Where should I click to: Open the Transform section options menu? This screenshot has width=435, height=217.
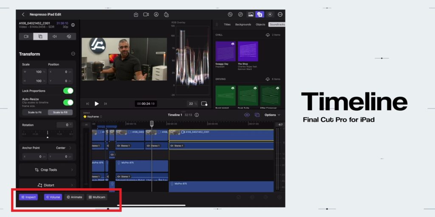(x=73, y=54)
